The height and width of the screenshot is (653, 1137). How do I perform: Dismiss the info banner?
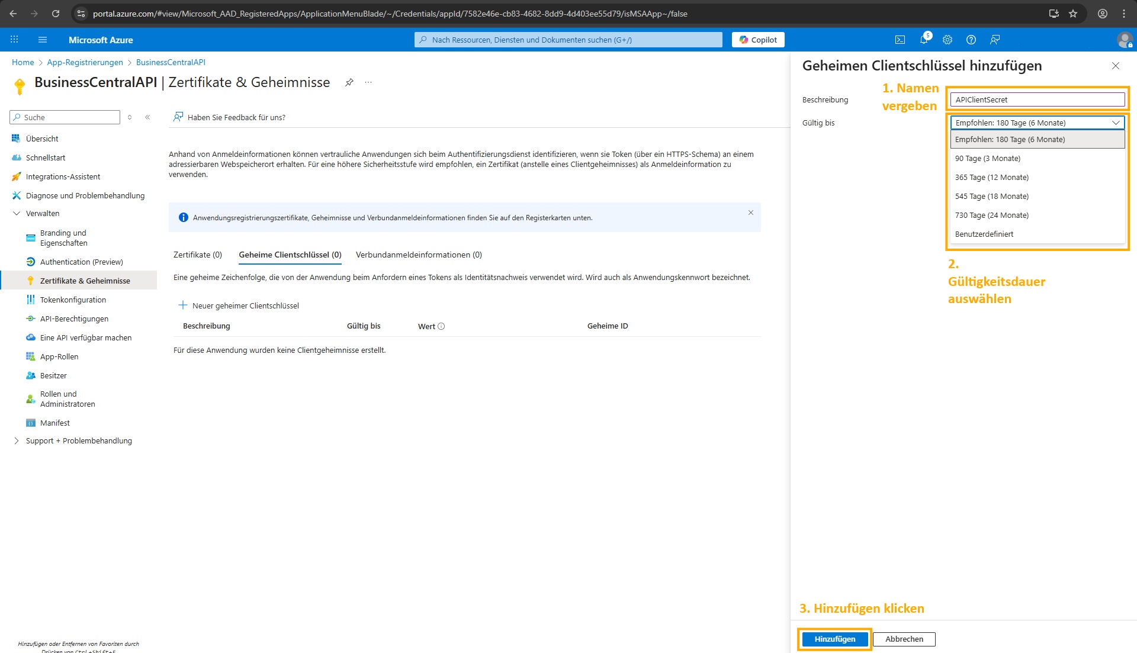751,213
